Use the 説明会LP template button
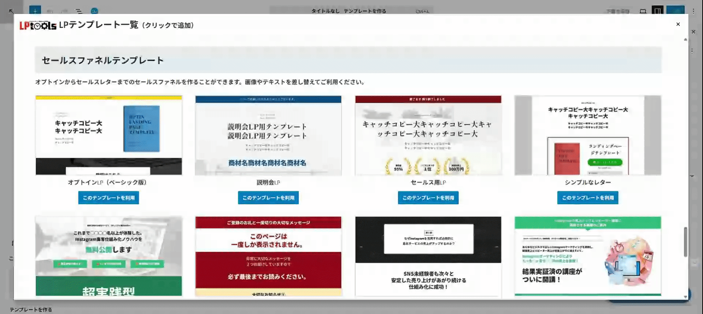Screen dimensions: 703x314 [x=268, y=198]
